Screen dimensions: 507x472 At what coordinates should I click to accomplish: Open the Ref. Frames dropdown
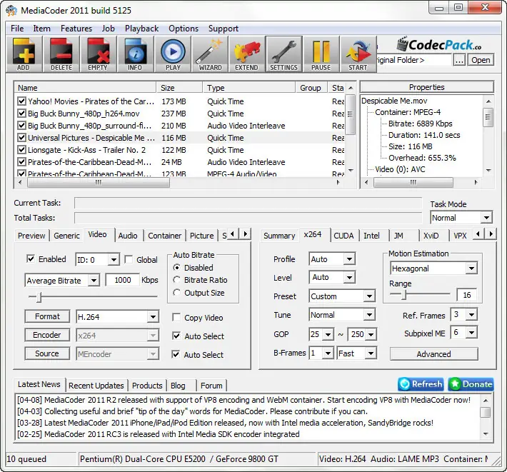(464, 315)
